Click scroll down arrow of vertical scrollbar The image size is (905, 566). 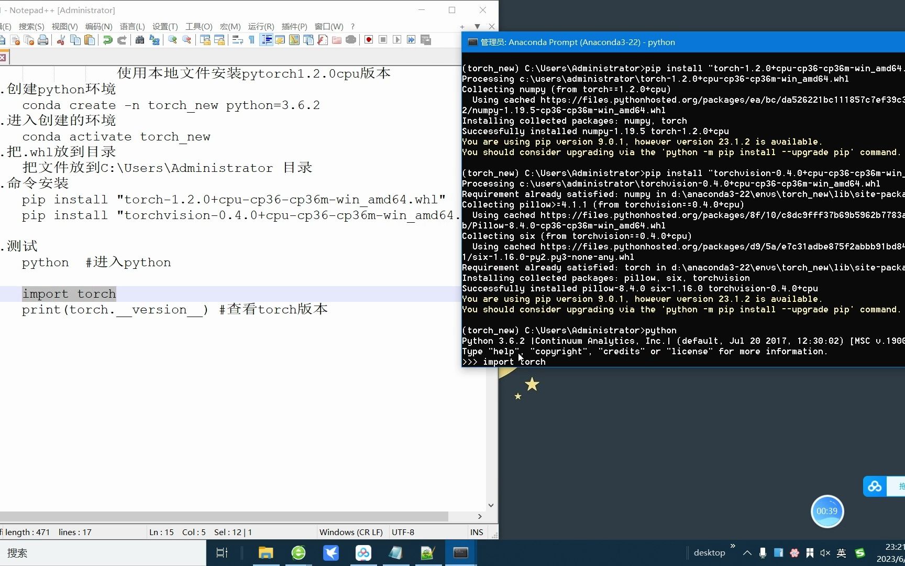point(491,506)
